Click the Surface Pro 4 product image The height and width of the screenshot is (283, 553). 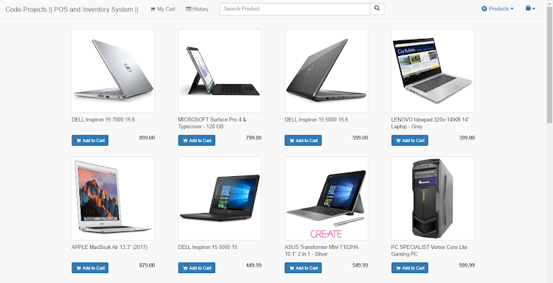[220, 71]
